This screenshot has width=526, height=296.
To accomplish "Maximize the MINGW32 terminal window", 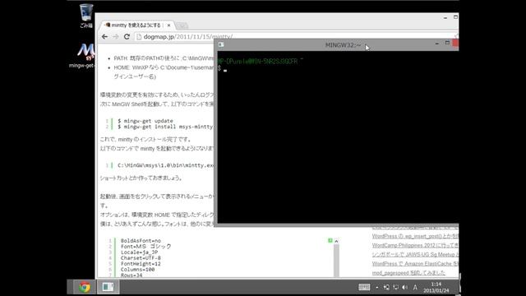I will [x=447, y=43].
